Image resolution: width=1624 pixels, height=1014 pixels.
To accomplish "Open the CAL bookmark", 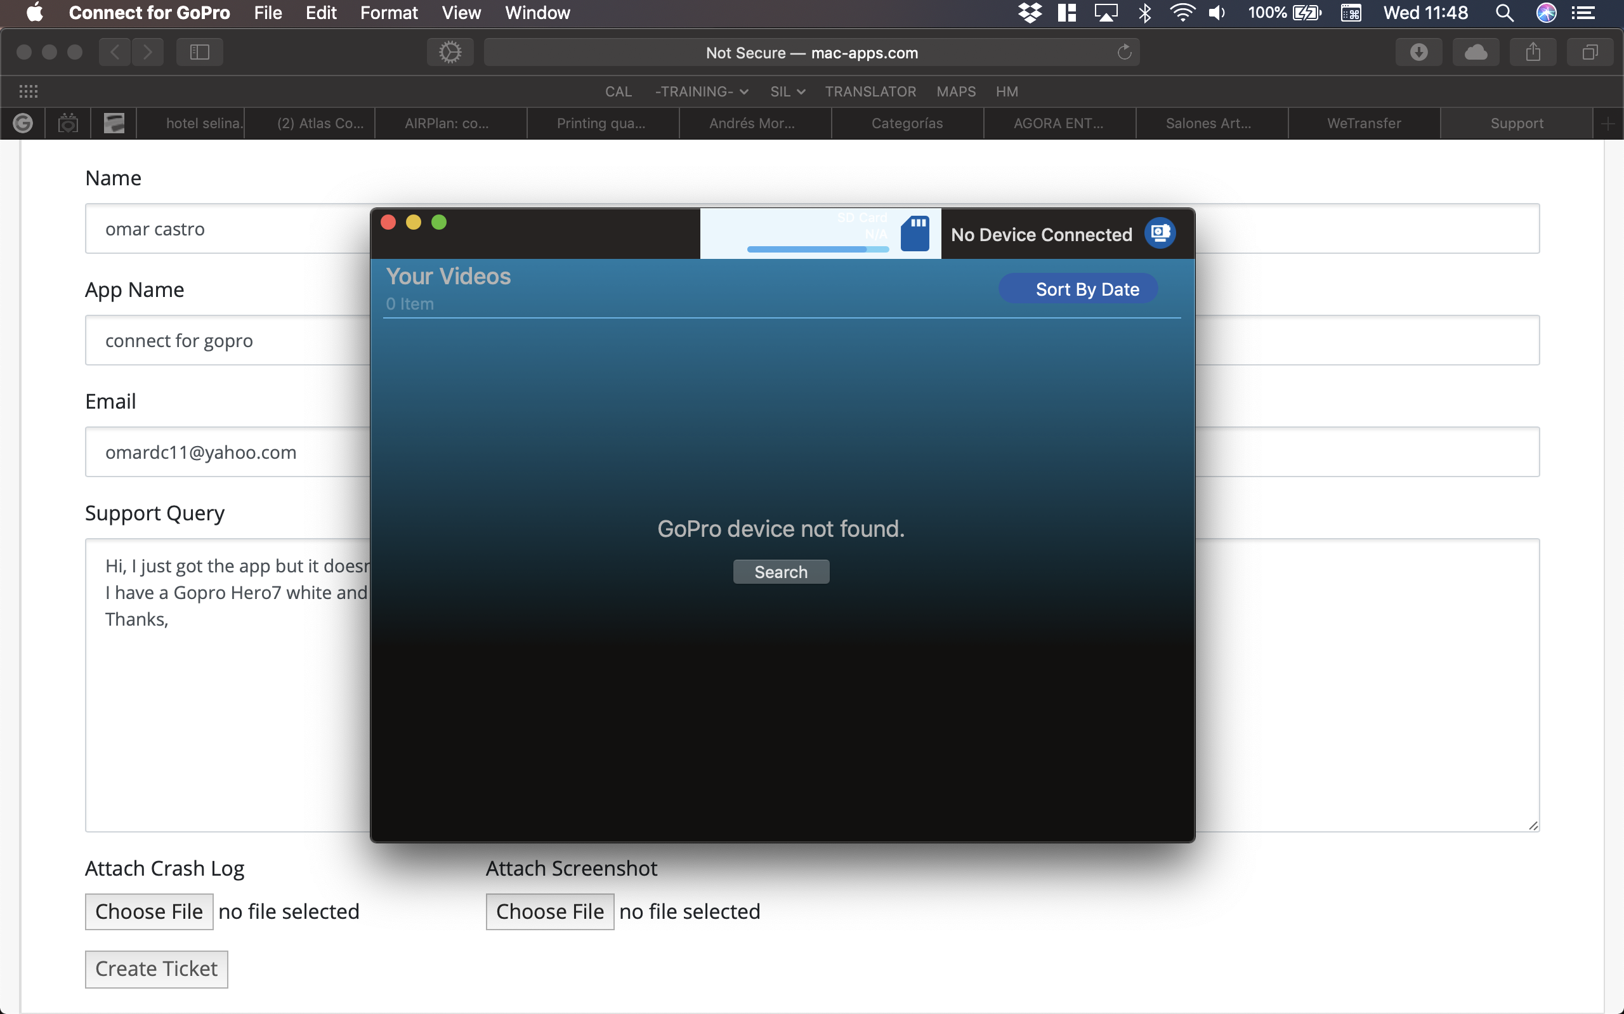I will coord(618,91).
